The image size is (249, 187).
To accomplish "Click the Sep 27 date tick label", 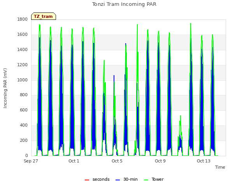I will [31, 161].
